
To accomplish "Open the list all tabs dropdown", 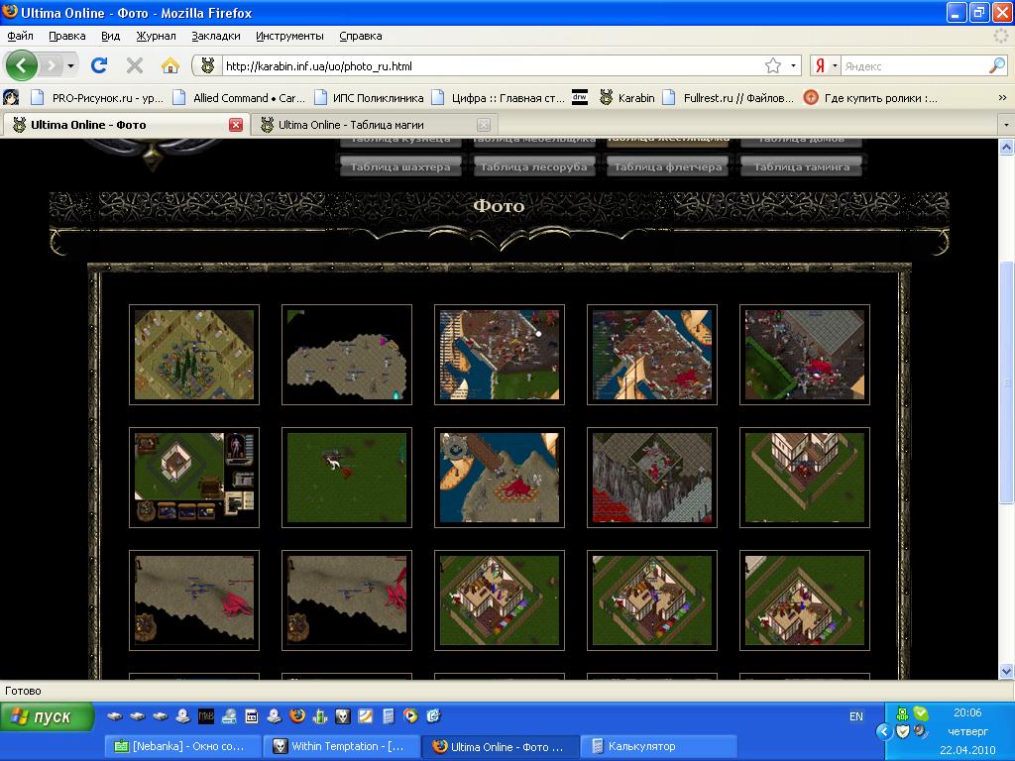I will point(1005,124).
